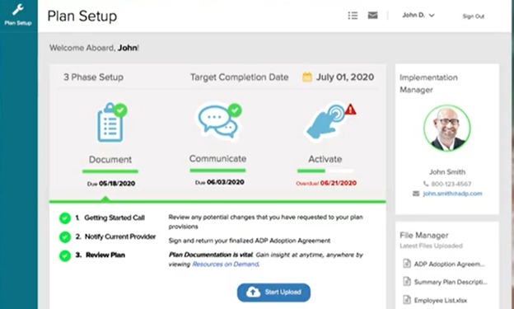Screen dimensions: 514x309
Task: Toggle the Notify Current Provider checkmark
Action: point(65,236)
